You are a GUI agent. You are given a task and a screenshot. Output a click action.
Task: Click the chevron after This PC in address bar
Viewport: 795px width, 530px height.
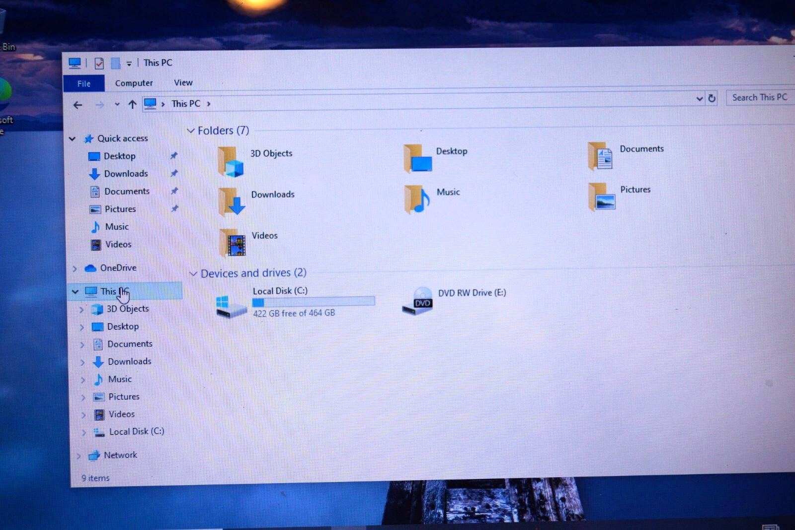[x=209, y=104]
